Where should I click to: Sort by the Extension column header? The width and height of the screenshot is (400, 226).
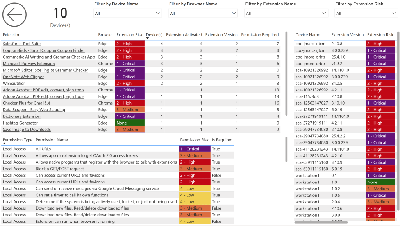[11, 35]
